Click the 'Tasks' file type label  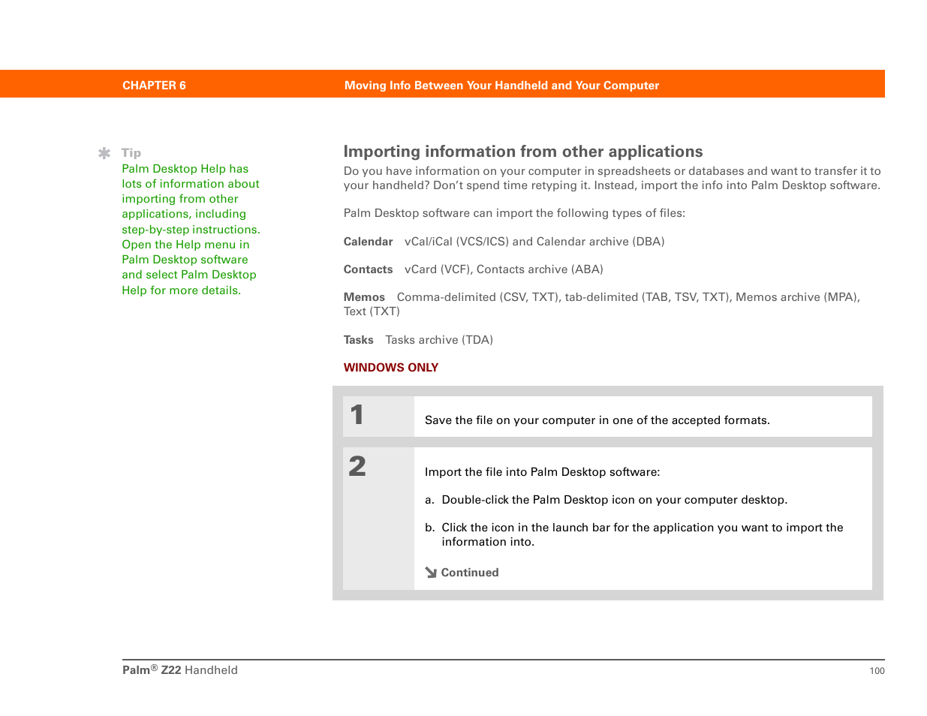coord(358,340)
